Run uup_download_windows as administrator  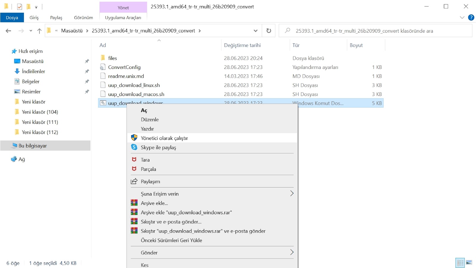click(x=212, y=138)
